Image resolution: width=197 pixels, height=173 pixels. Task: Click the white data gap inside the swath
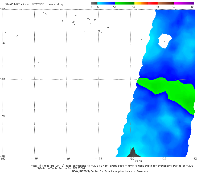[165, 40]
